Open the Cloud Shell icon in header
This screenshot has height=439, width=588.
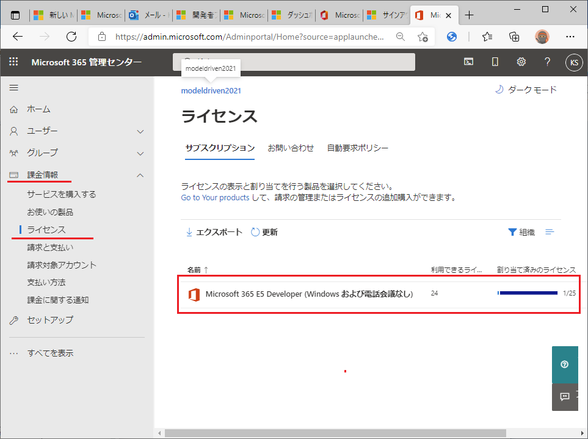pos(468,62)
